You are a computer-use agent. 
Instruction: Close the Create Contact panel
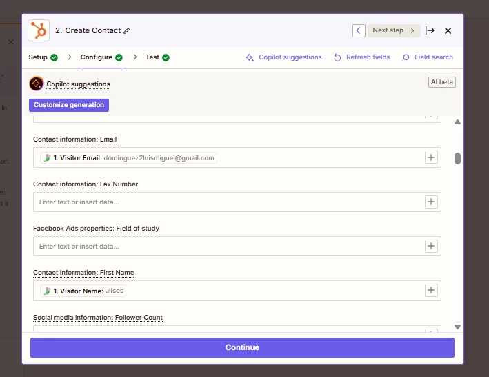(448, 30)
